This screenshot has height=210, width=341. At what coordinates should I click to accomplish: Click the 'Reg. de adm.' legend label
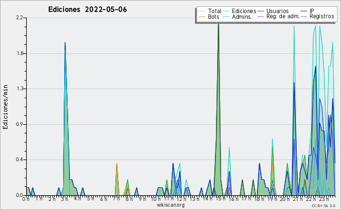click(283, 16)
